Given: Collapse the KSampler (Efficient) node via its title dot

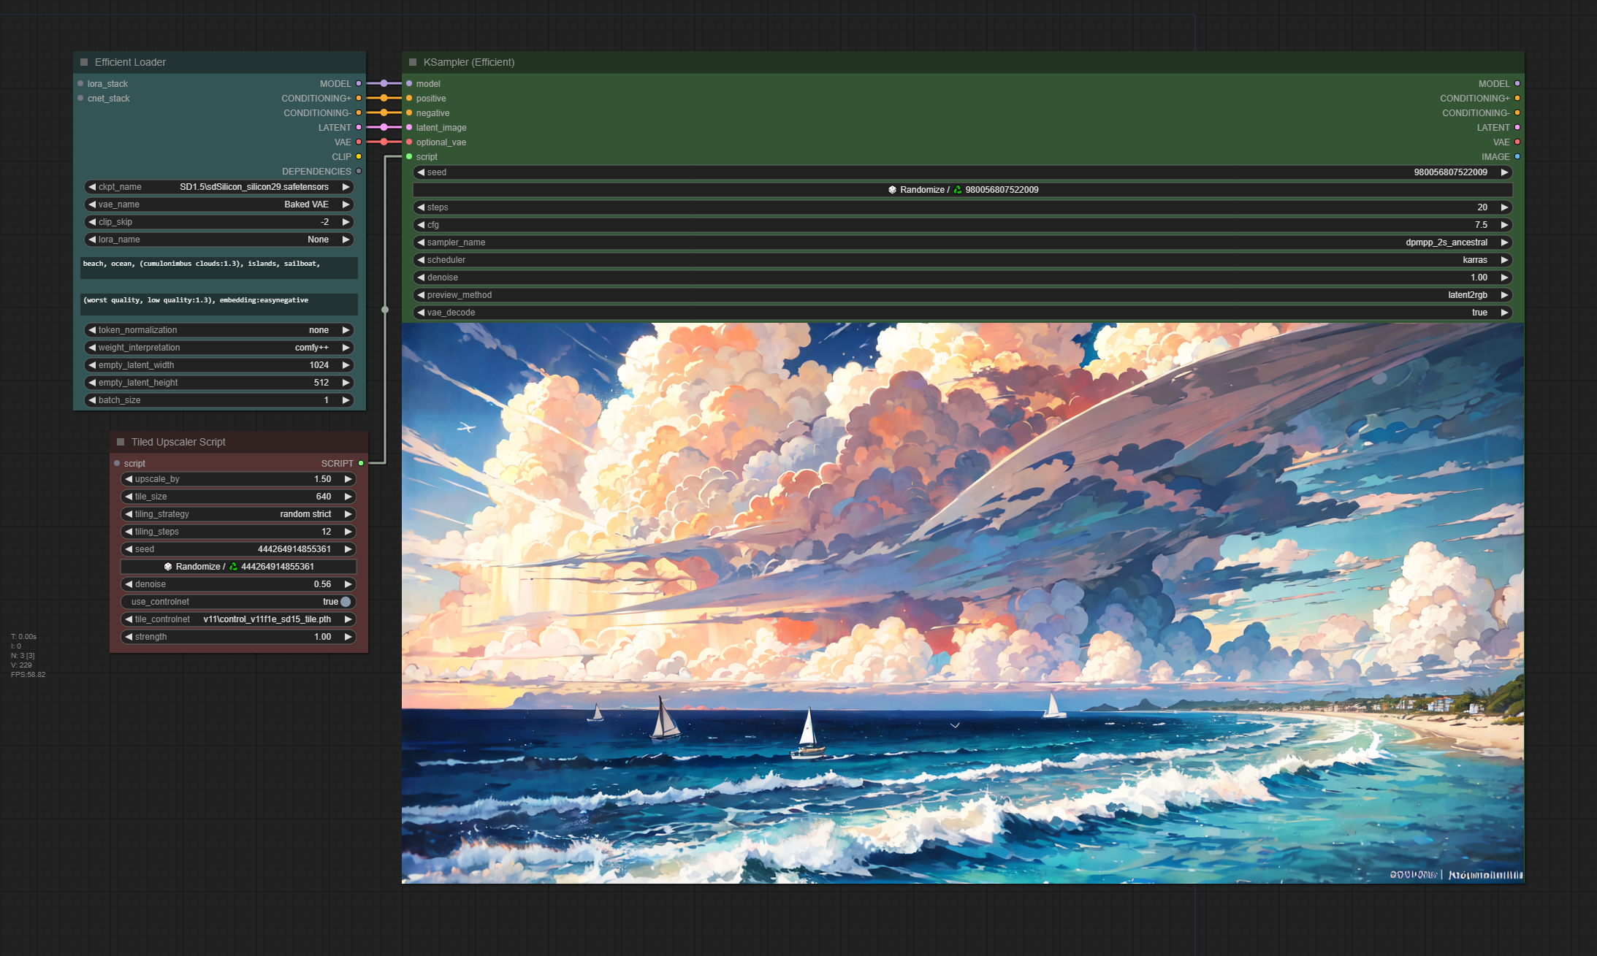Looking at the screenshot, I should (x=413, y=62).
